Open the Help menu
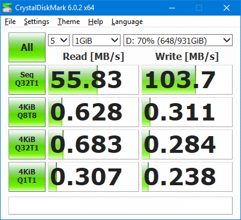The width and height of the screenshot is (241, 220). 95,22
